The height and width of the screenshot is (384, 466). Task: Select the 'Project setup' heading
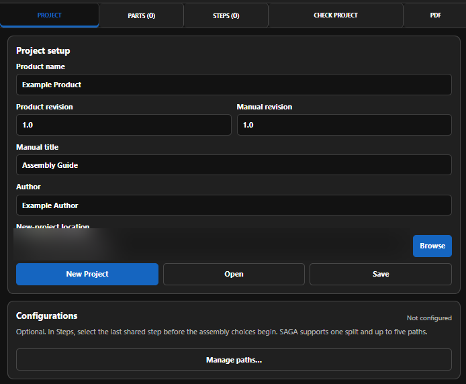43,51
